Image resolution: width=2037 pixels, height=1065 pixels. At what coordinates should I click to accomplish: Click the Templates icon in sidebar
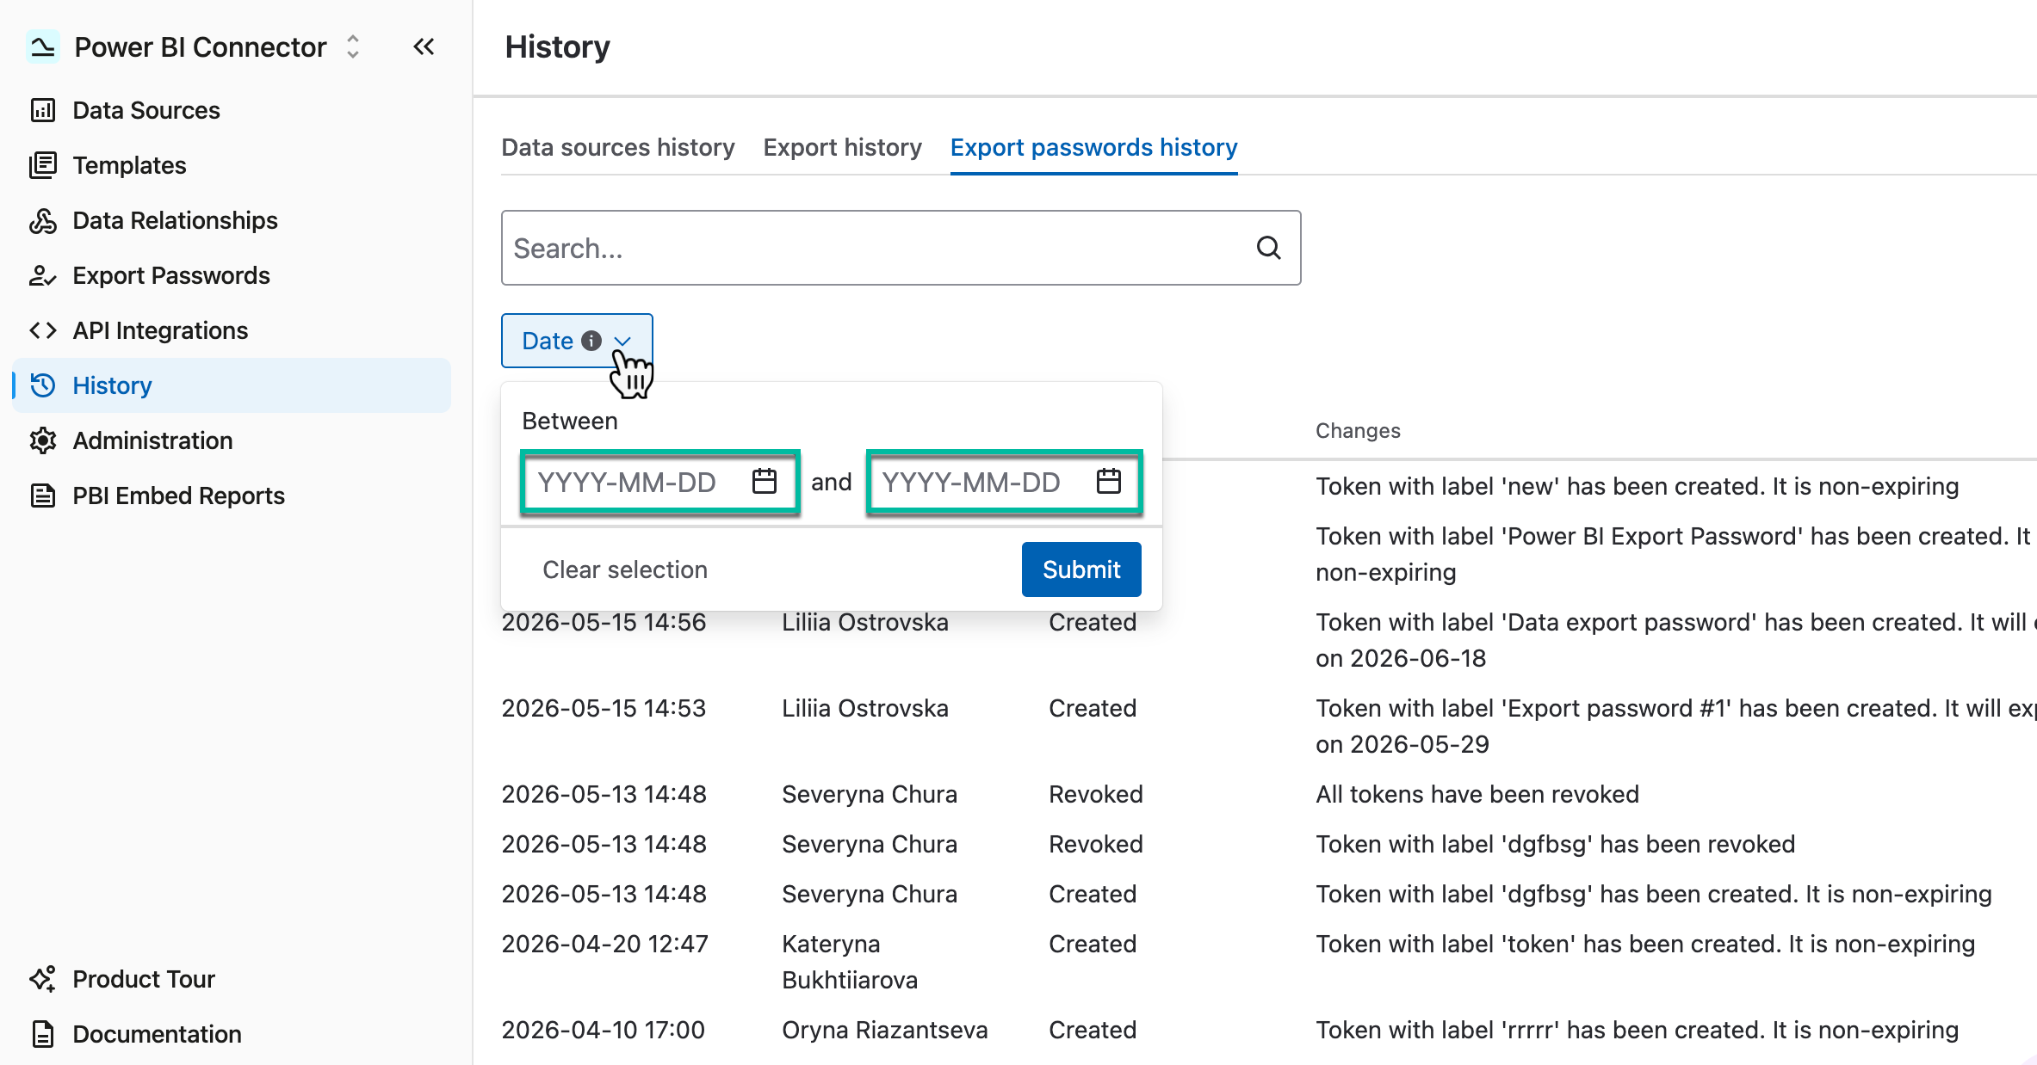[43, 165]
